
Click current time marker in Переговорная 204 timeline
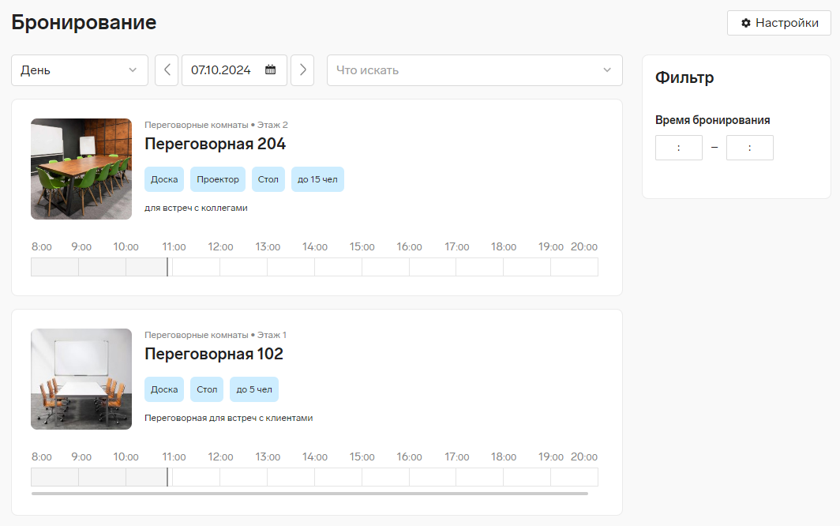pyautogui.click(x=167, y=267)
